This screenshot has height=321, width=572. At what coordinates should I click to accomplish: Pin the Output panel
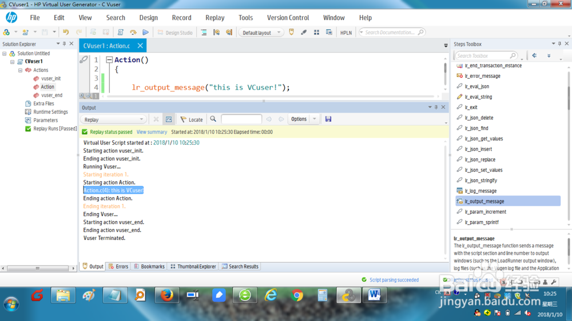[436, 107]
